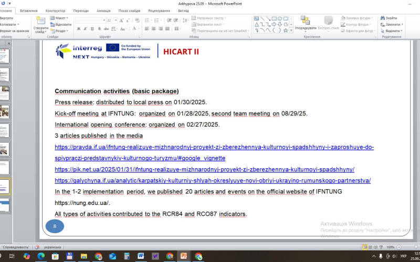This screenshot has height=262, width=420.
Task: Open the Section (Розділ) dropdown
Action: pos(60,30)
